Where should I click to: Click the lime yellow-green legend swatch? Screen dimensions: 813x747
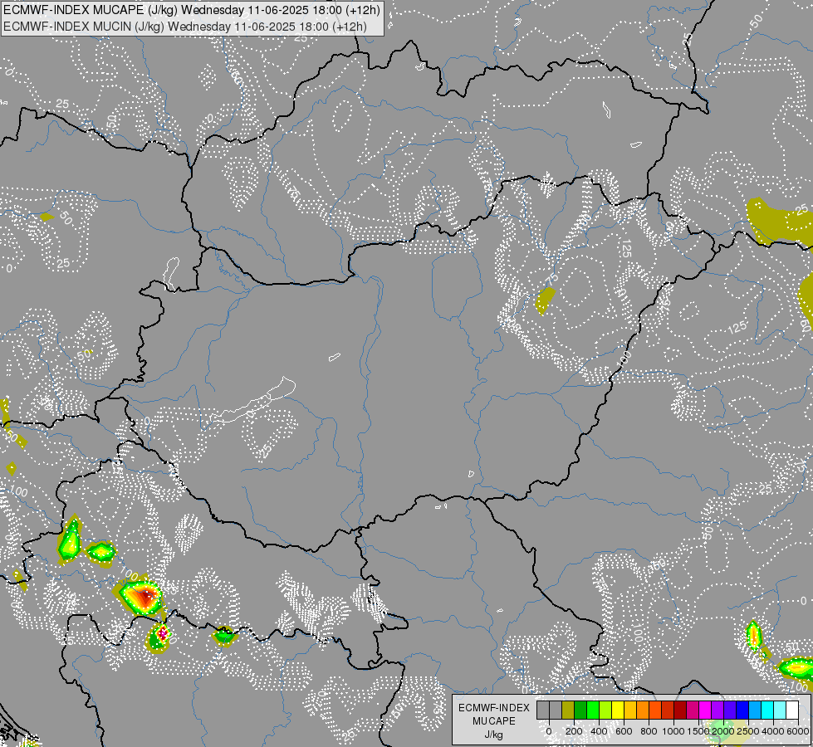(605, 710)
